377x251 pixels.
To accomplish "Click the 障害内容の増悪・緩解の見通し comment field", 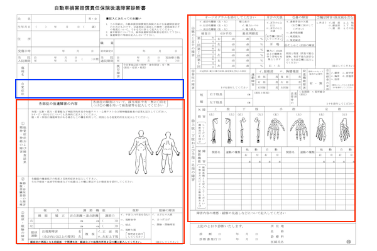I will pos(272,216).
